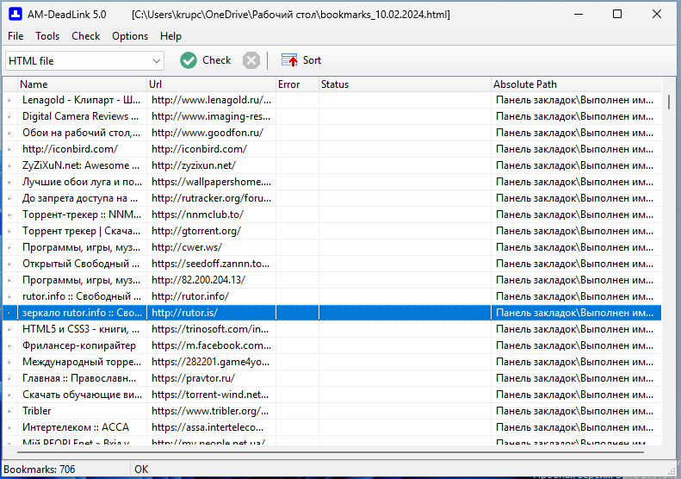Click the gray stop/cancel icon
The width and height of the screenshot is (681, 479).
click(x=251, y=60)
